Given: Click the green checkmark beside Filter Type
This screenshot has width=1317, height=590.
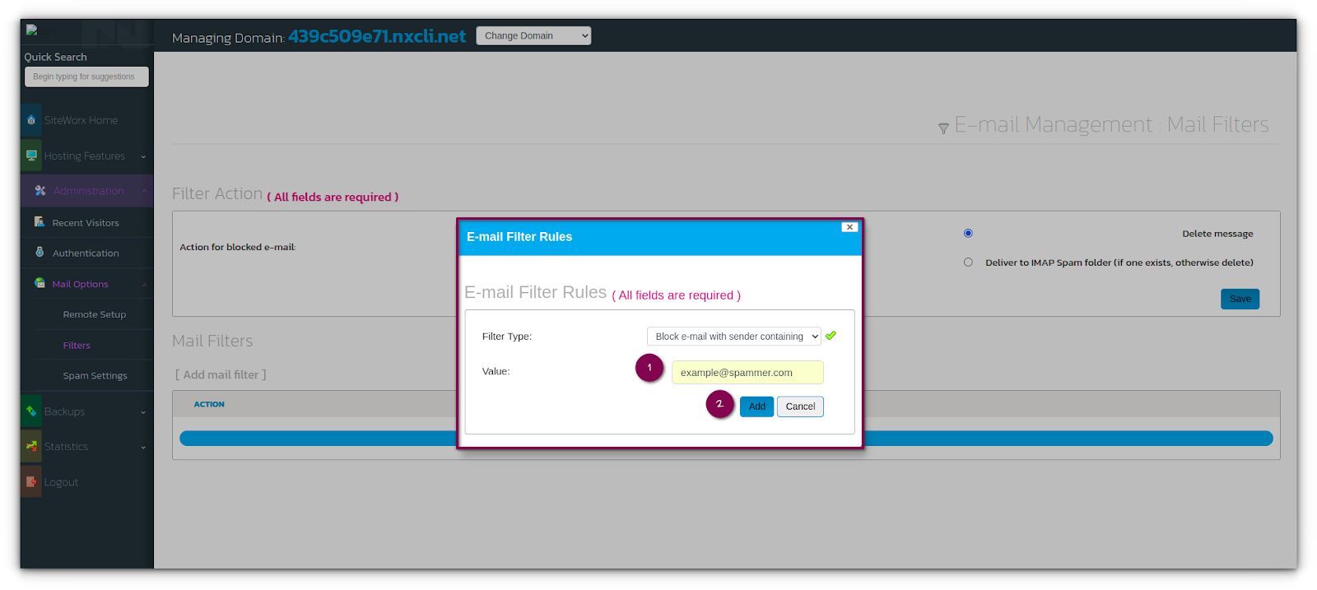Looking at the screenshot, I should pyautogui.click(x=831, y=336).
